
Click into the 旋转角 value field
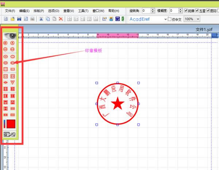coord(146,11)
